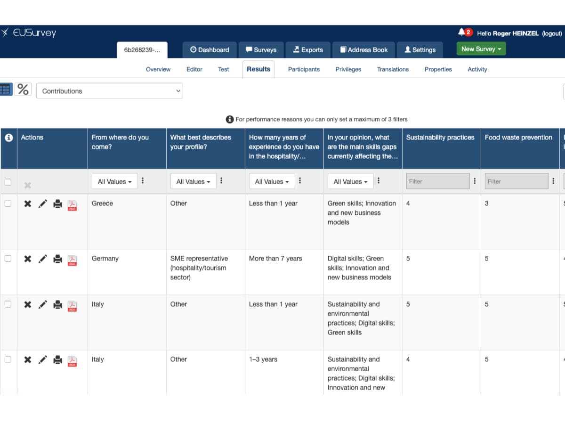This screenshot has width=565, height=424.
Task: Edit the Italy 'Less than 1 year' contribution
Action: tap(42, 305)
